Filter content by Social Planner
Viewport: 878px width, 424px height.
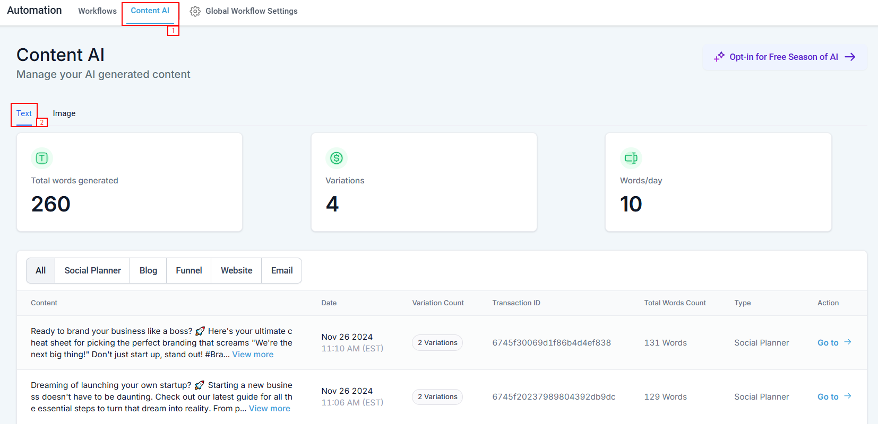pos(92,270)
